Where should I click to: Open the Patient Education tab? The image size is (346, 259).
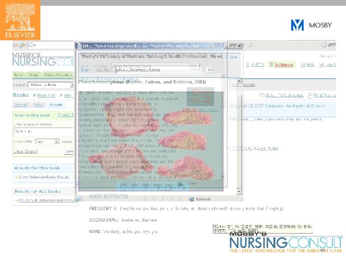click(x=58, y=75)
